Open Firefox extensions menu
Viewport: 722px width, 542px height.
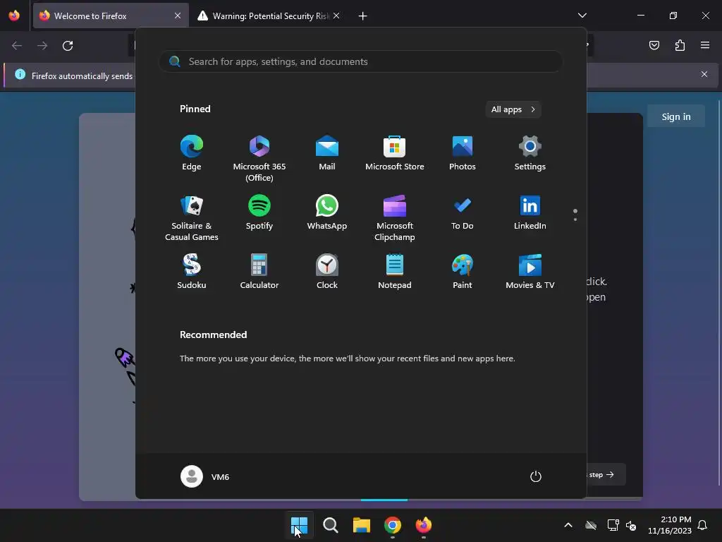pos(680,45)
